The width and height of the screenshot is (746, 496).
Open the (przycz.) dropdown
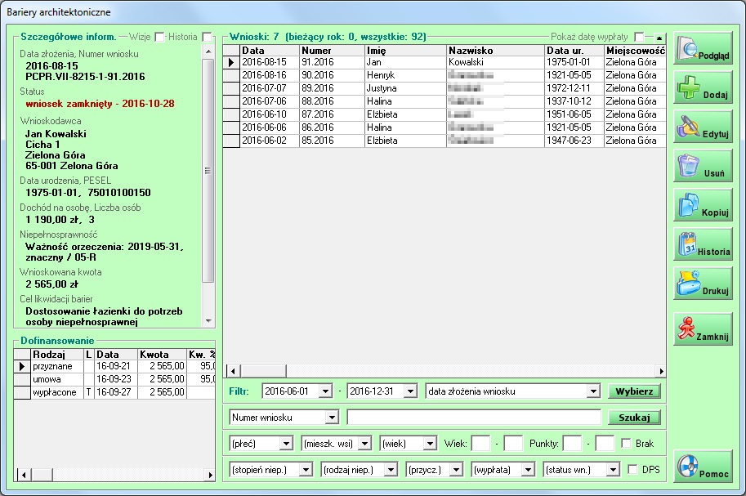pyautogui.click(x=456, y=470)
